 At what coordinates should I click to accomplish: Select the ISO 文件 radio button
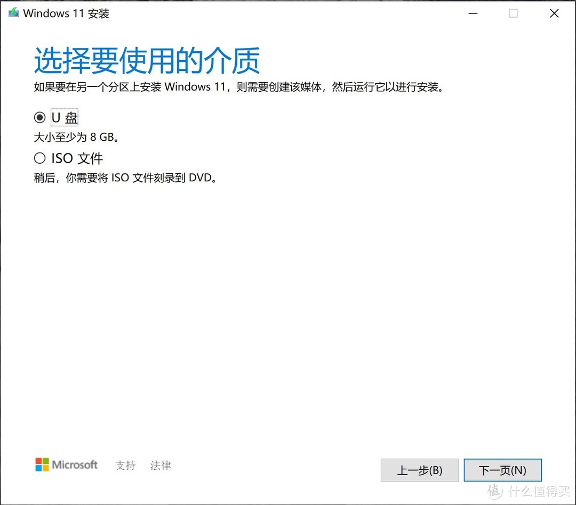click(40, 158)
